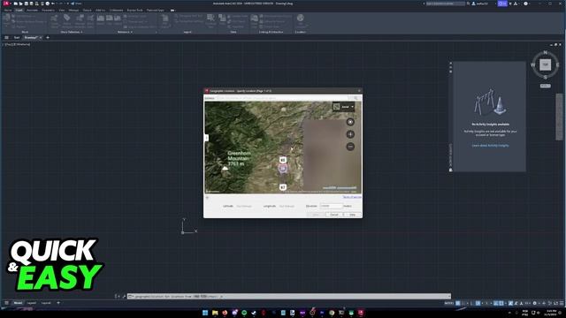This screenshot has height=318, width=566.
Task: Toggle grid display in the status bar
Action: 458,303
